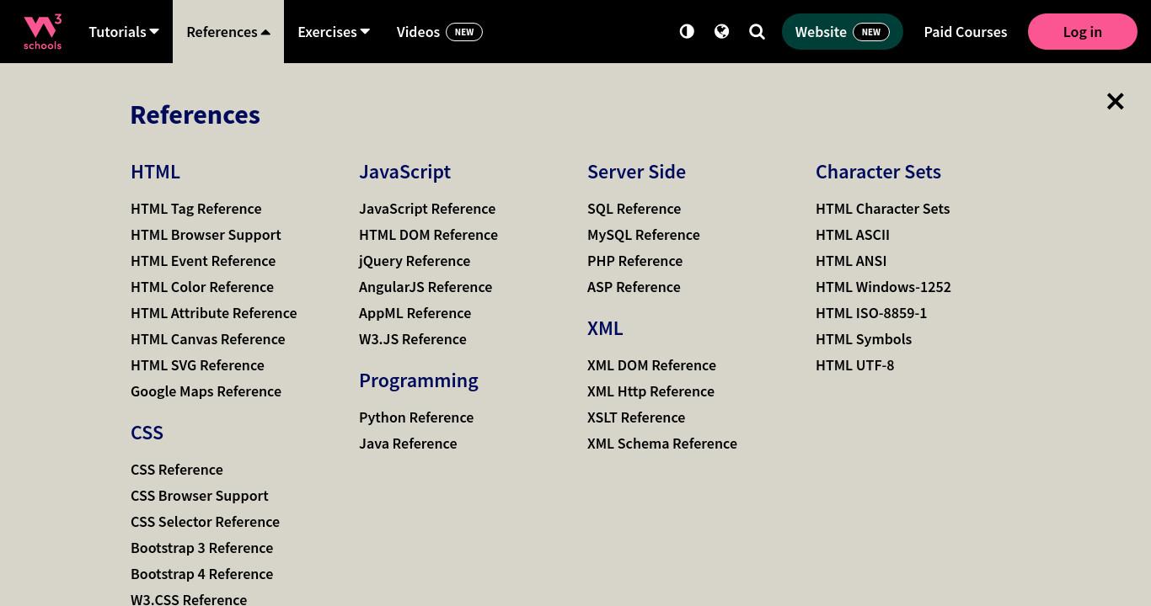The height and width of the screenshot is (606, 1151).
Task: Open Python Reference
Action: tap(416, 417)
